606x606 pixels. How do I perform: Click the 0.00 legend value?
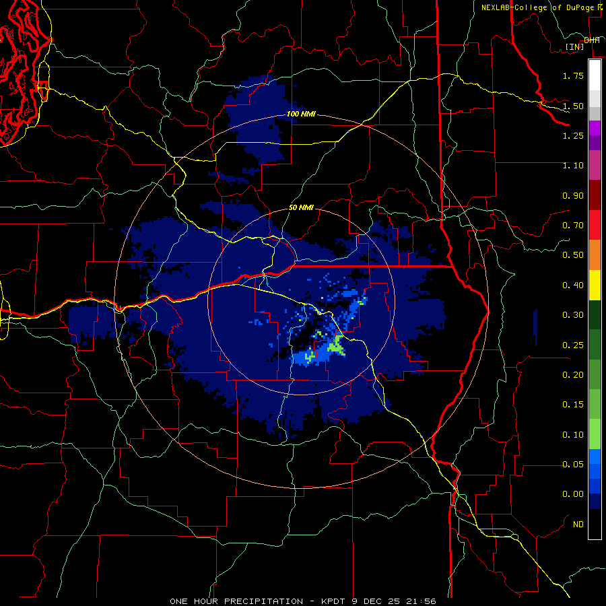pyautogui.click(x=573, y=494)
